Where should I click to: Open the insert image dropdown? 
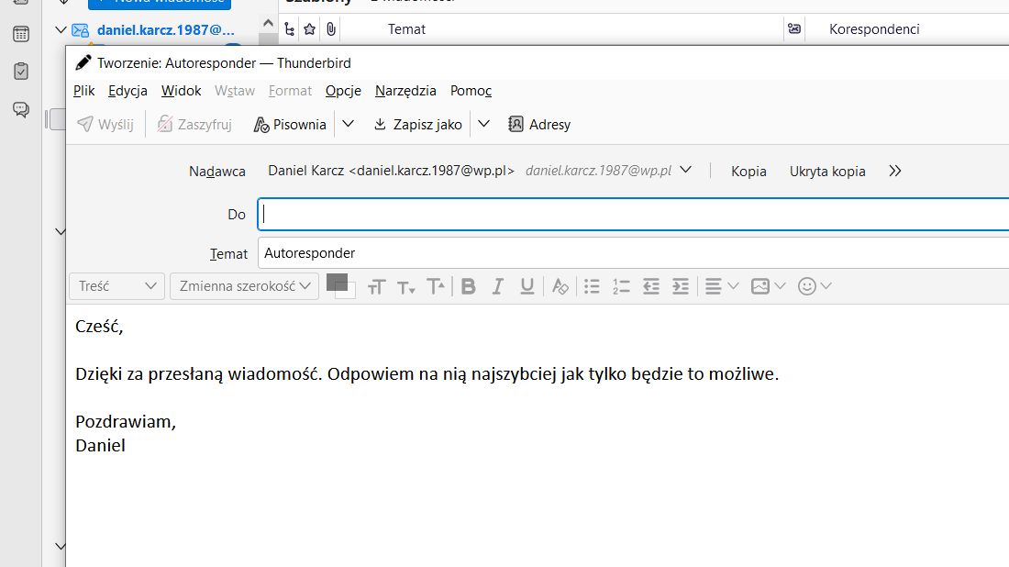pyautogui.click(x=769, y=286)
